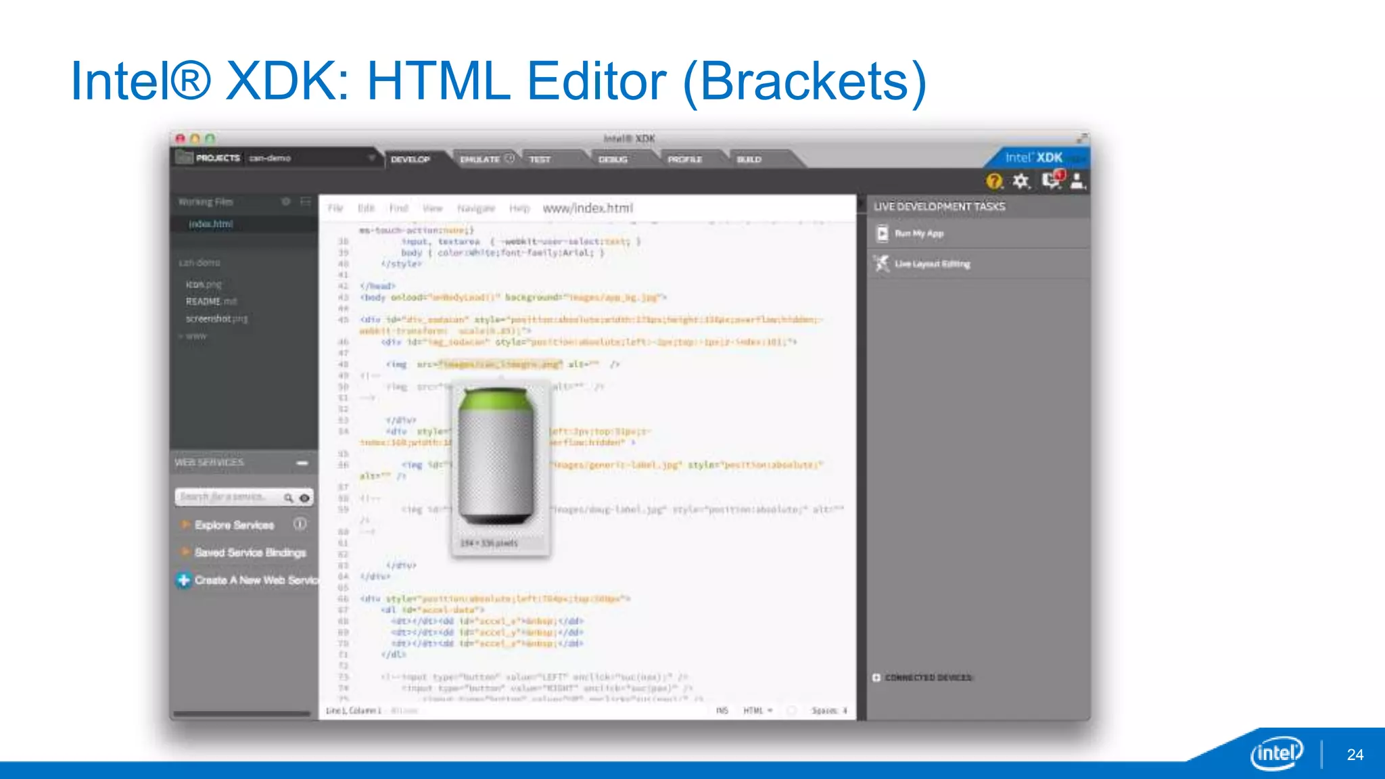The height and width of the screenshot is (779, 1385).
Task: Click Explore Services
Action: point(235,525)
